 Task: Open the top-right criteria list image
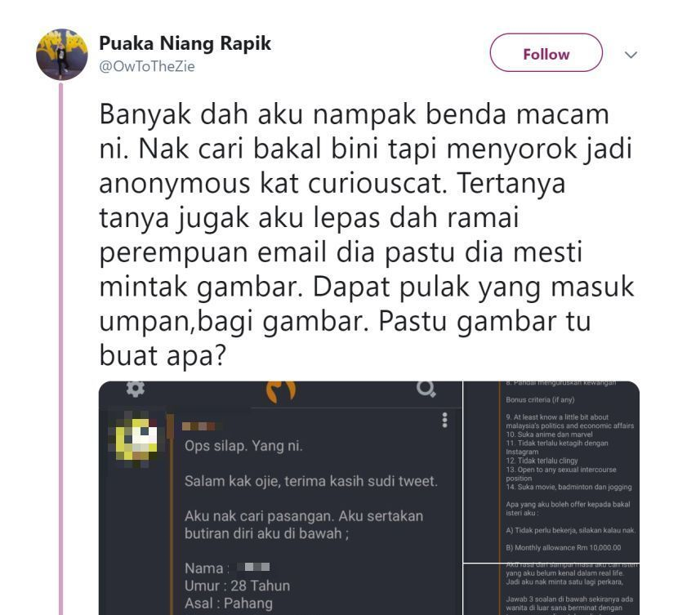(551, 471)
